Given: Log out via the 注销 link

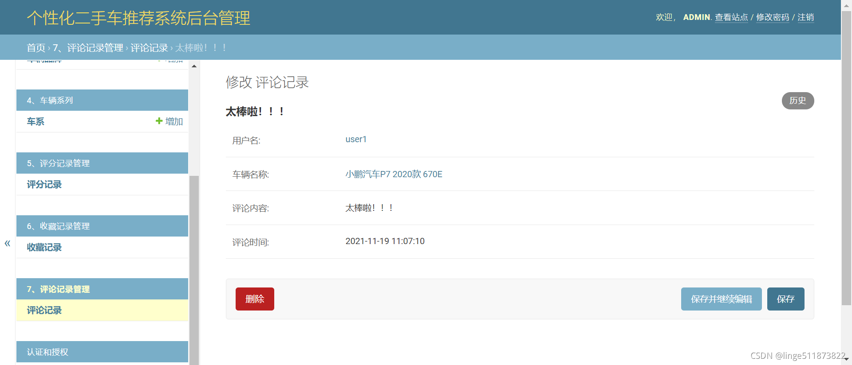Looking at the screenshot, I should [x=805, y=17].
